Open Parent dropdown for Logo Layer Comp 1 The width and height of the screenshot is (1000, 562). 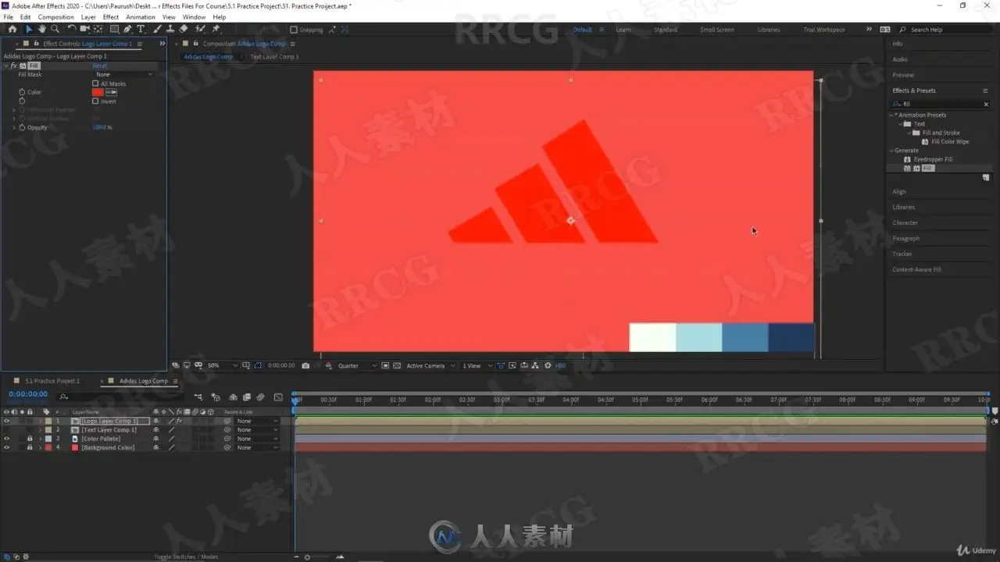click(256, 421)
